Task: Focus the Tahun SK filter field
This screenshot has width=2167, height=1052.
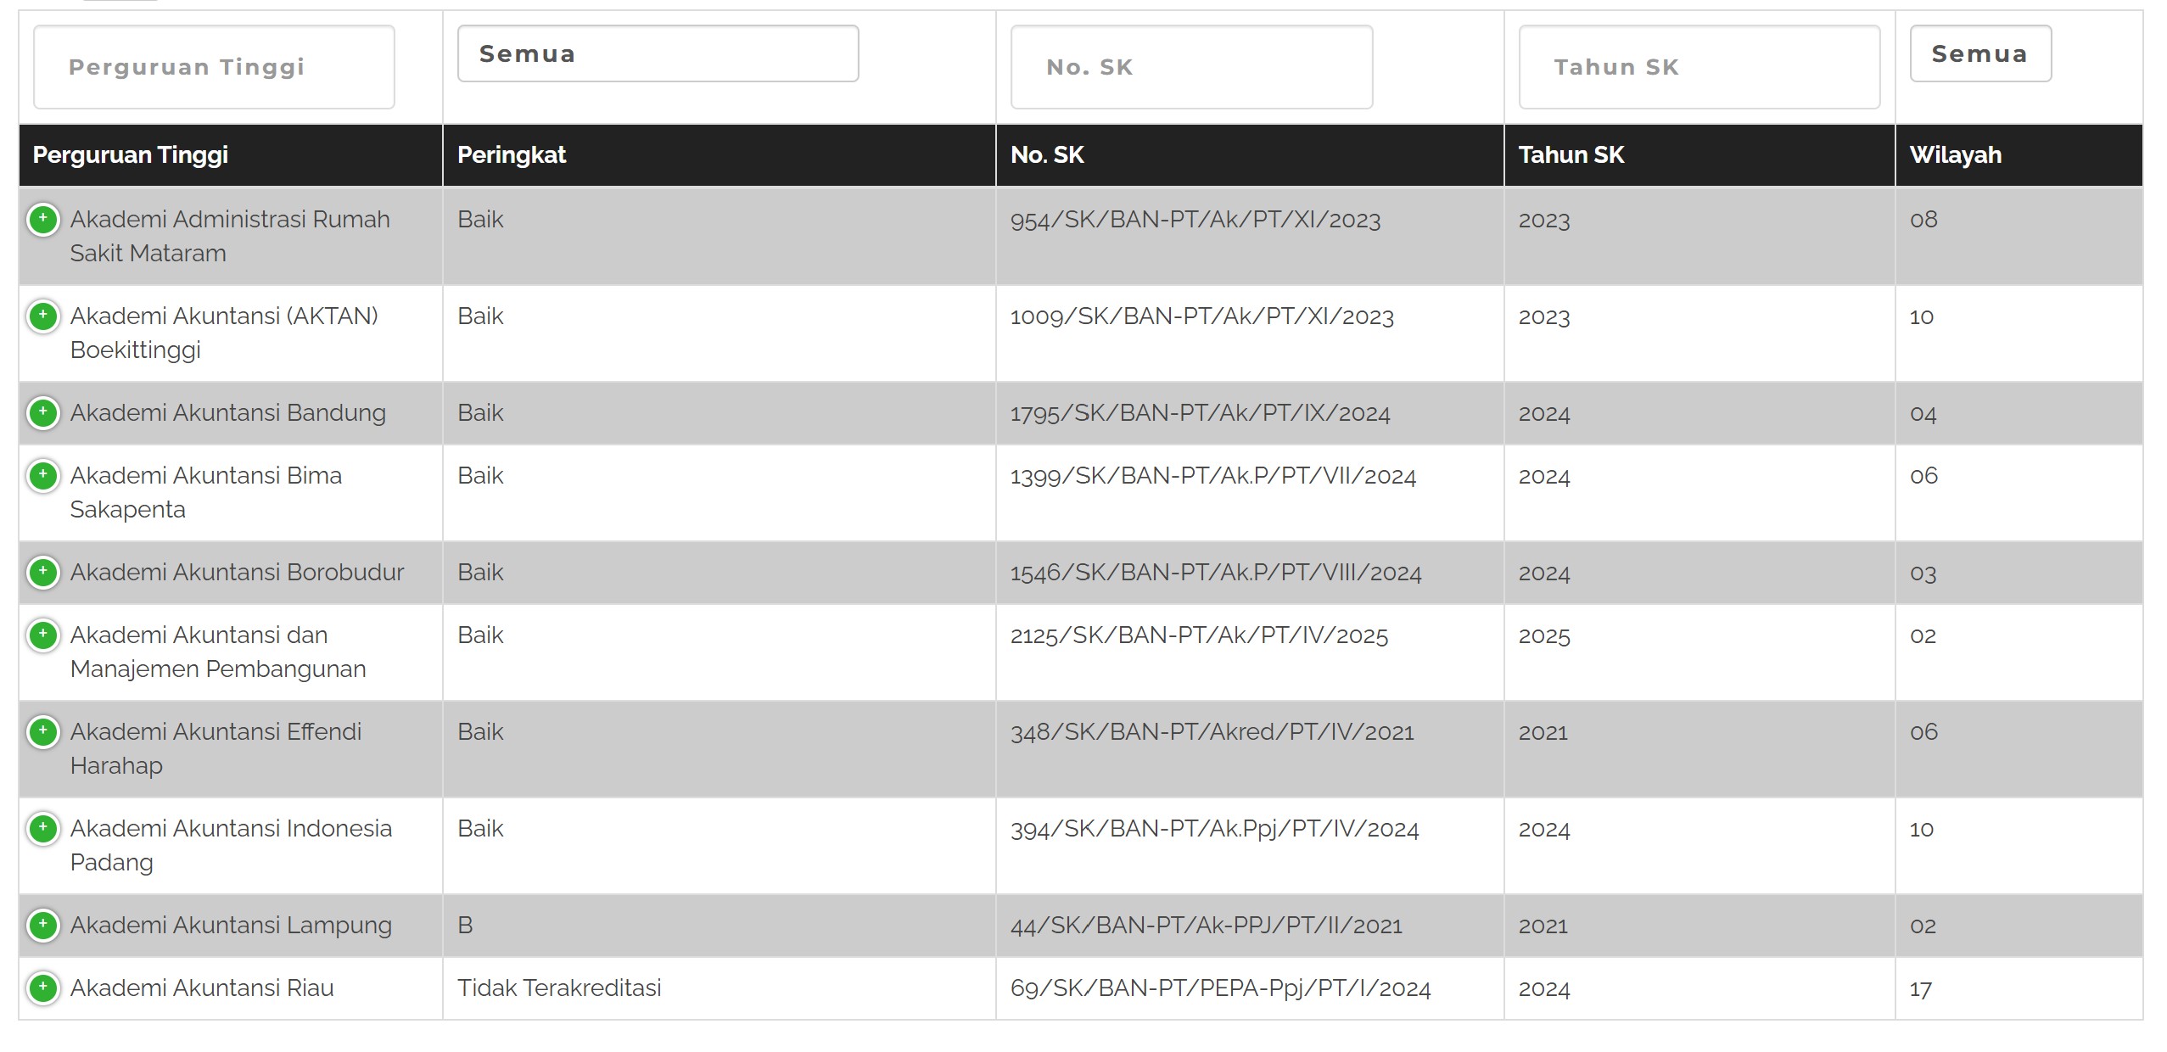Action: point(1699,67)
